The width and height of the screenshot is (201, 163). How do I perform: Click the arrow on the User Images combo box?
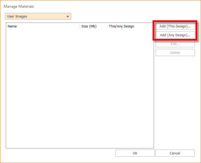click(68, 17)
